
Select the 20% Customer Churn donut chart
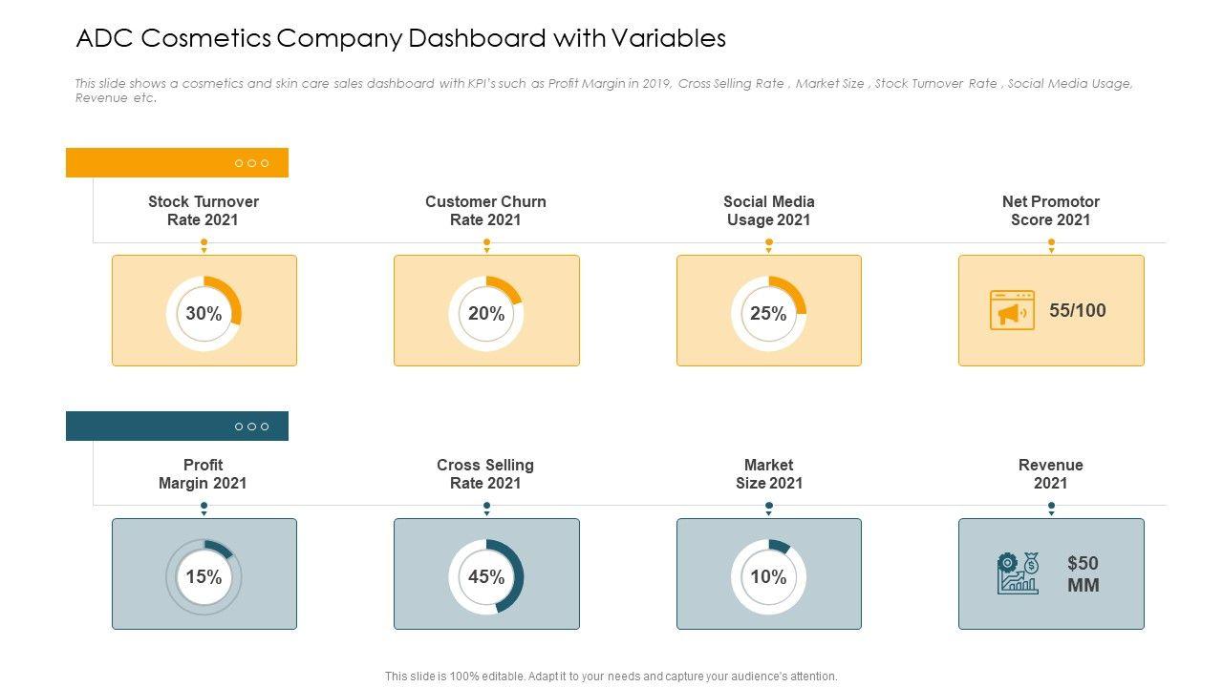click(486, 314)
